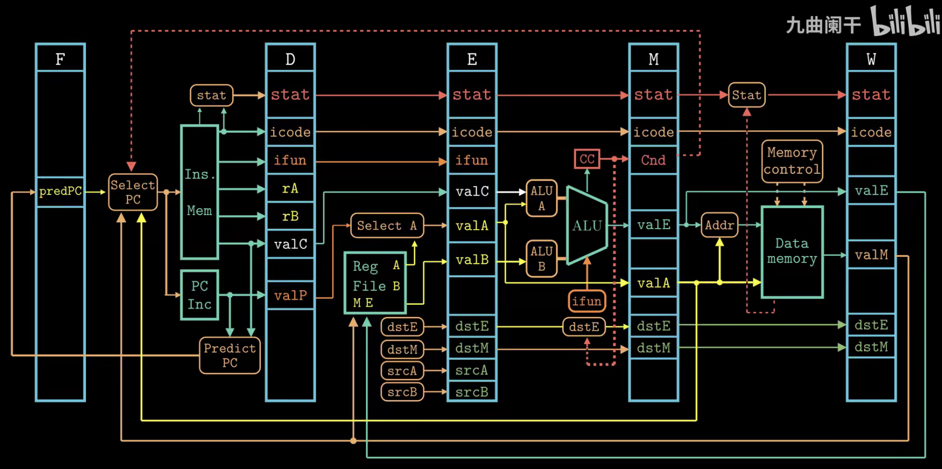This screenshot has height=469, width=942.
Task: Select the dstM field in E register
Action: 472,348
